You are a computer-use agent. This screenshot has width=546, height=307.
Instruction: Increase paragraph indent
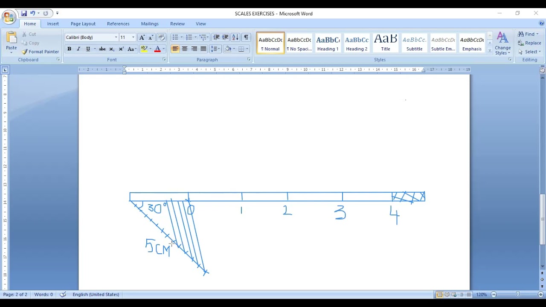coord(225,38)
